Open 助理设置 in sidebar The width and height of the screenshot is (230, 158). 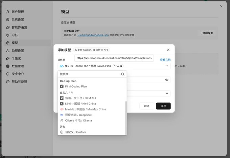point(27,51)
